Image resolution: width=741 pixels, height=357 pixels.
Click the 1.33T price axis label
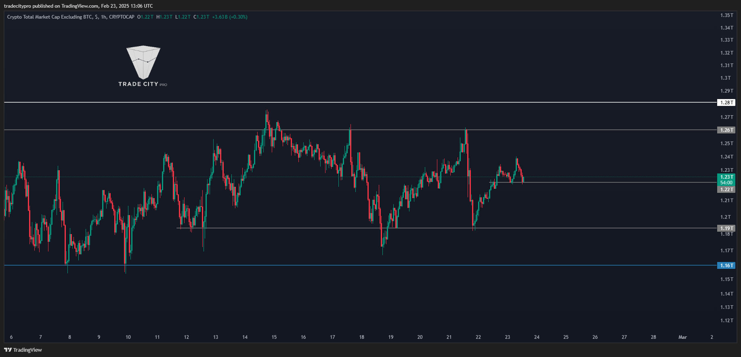click(727, 40)
